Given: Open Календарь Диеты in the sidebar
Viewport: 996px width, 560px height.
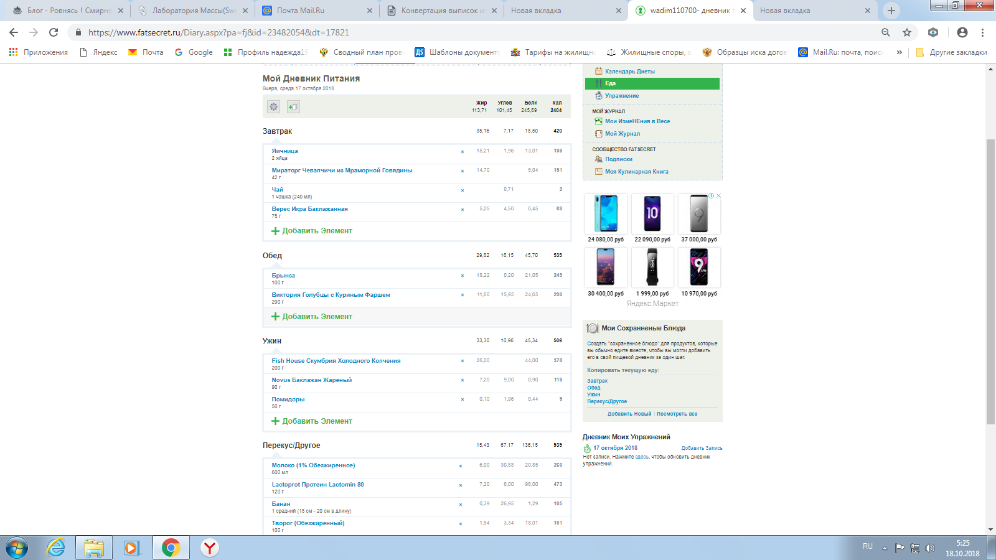Looking at the screenshot, I should pos(629,72).
